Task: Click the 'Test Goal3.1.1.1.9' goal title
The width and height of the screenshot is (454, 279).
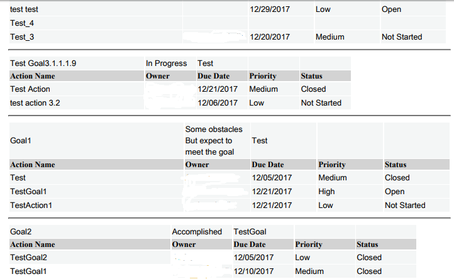Action: tap(44, 63)
